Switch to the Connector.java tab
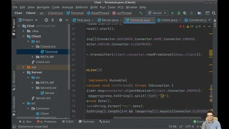Image resolution: width=229 pixels, height=129 pixels. (x=195, y=20)
